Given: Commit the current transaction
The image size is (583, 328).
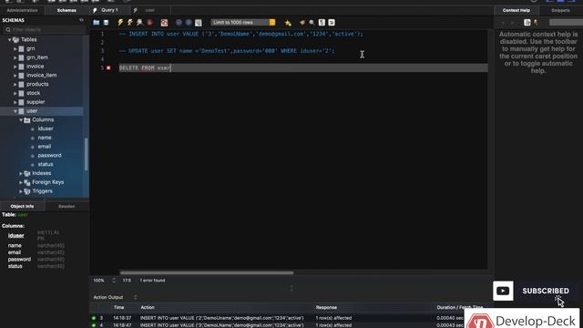Looking at the screenshot, I should [x=179, y=23].
